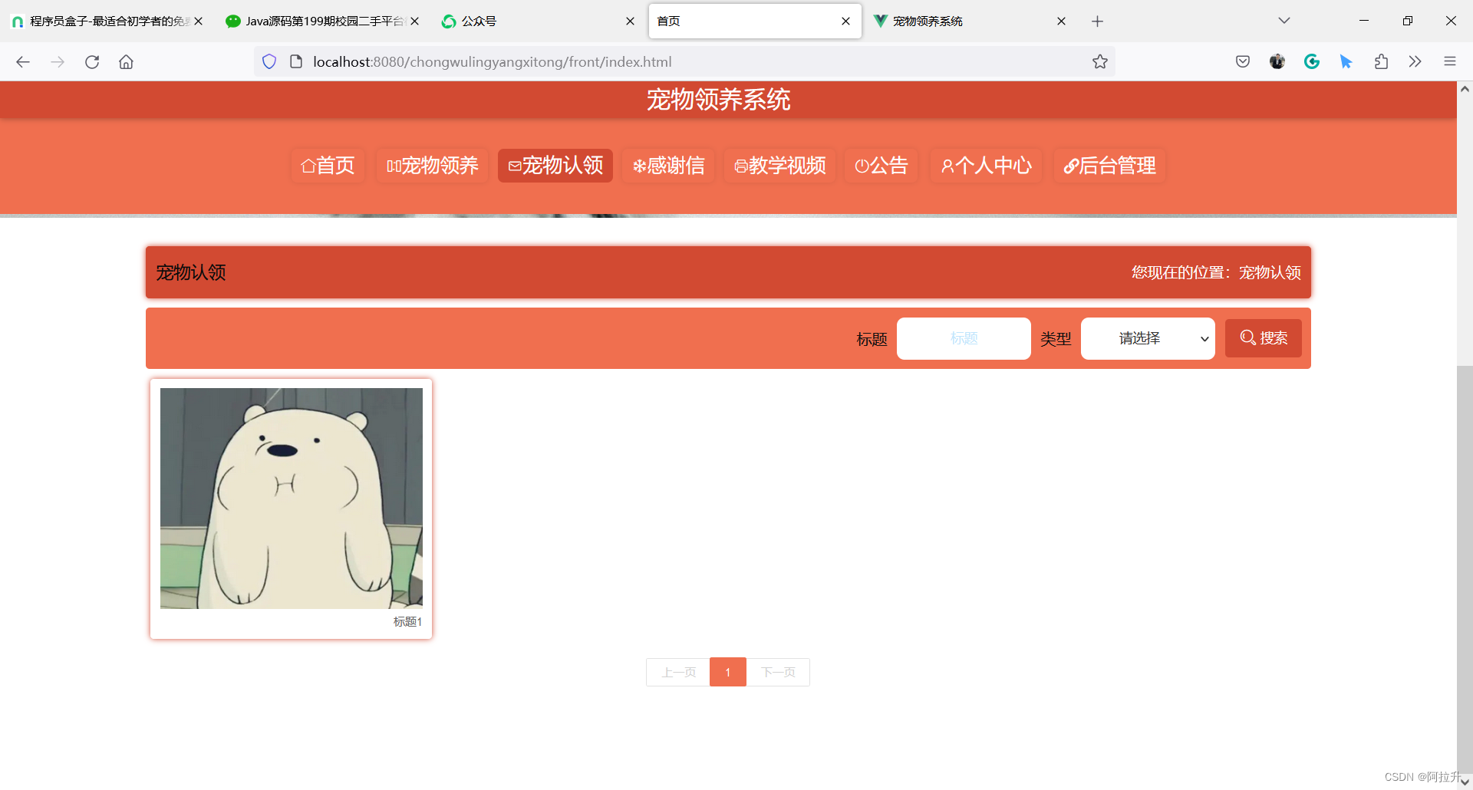1473x790 pixels.
Task: Show more toolbar tools chevron
Action: tap(1415, 62)
